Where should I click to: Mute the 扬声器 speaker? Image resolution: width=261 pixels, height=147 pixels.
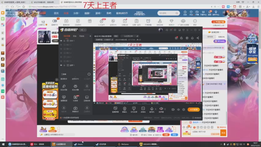(161, 108)
